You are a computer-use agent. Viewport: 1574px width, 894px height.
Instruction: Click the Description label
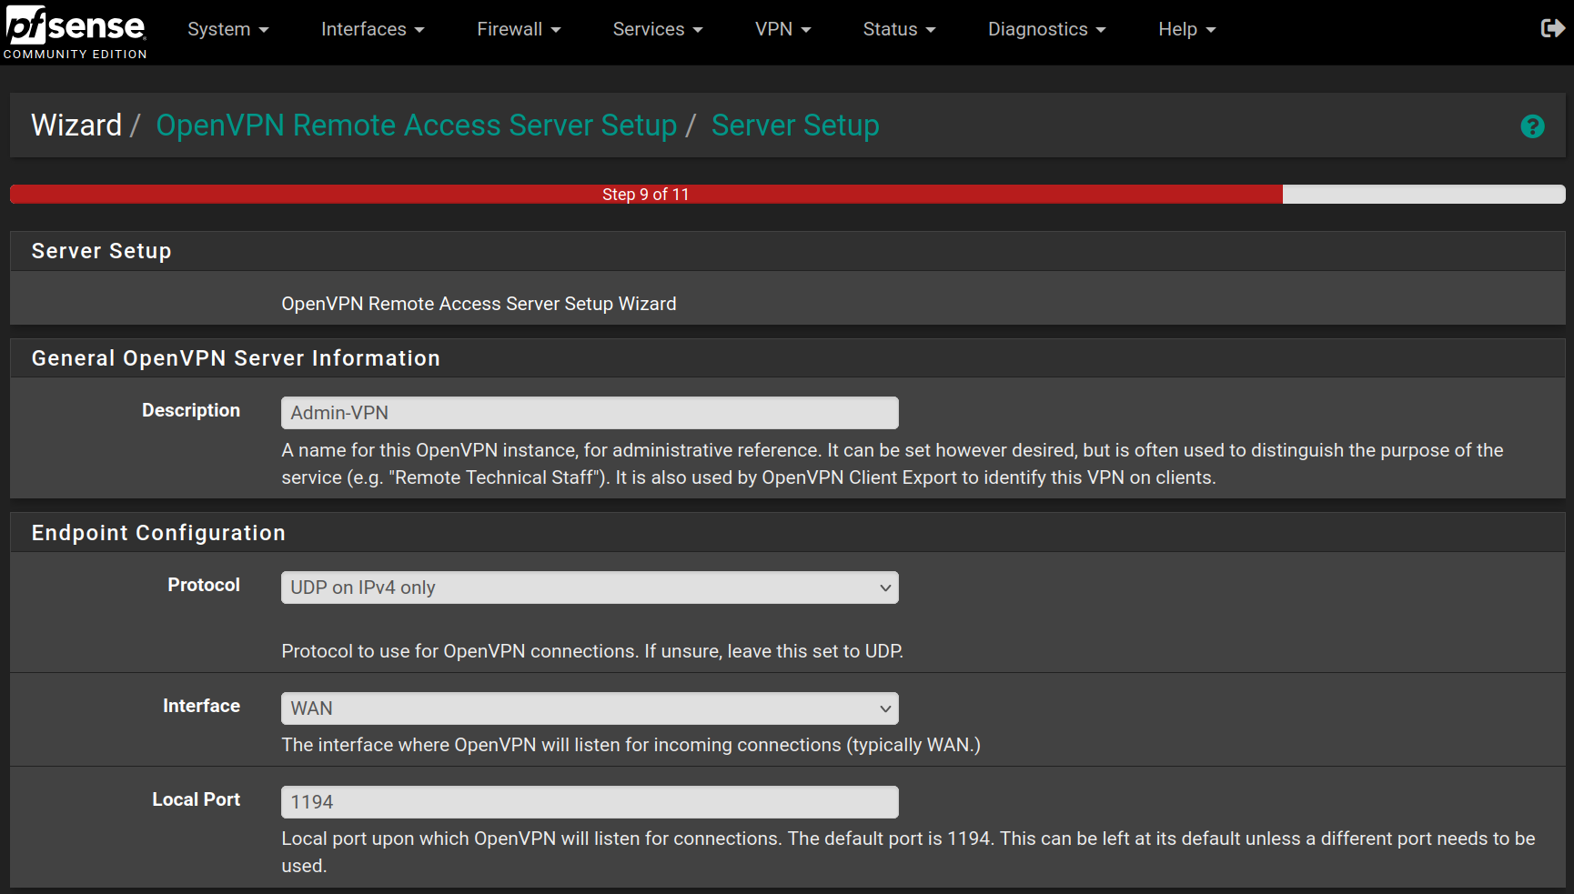tap(191, 410)
